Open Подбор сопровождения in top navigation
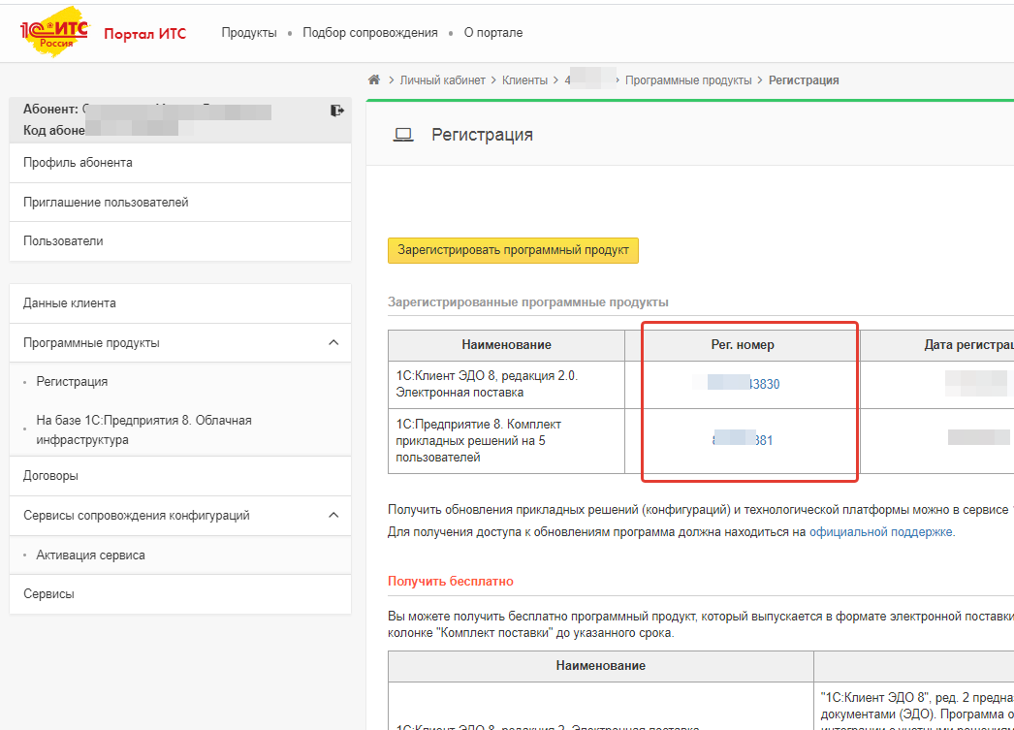 tap(370, 33)
